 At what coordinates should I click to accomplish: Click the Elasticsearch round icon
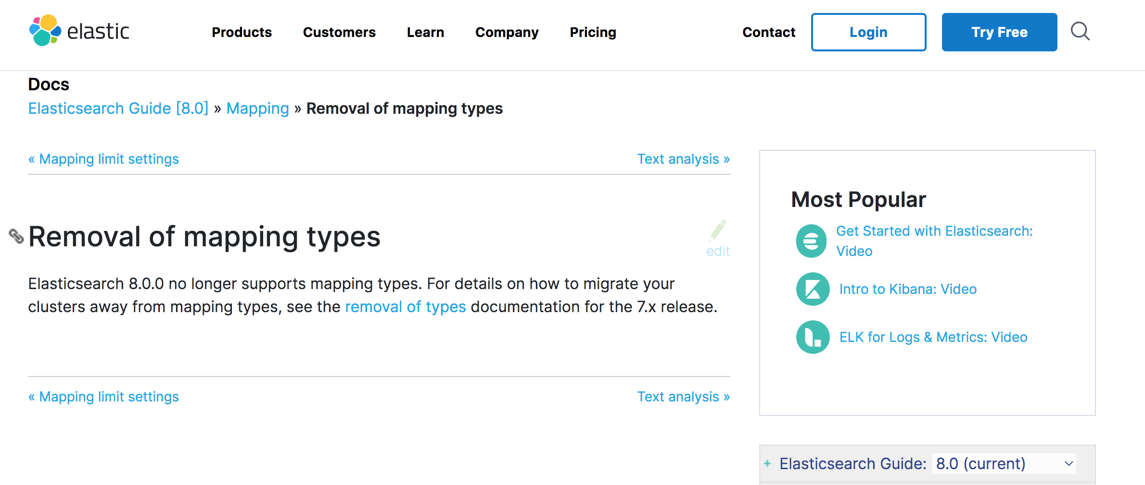tap(811, 241)
